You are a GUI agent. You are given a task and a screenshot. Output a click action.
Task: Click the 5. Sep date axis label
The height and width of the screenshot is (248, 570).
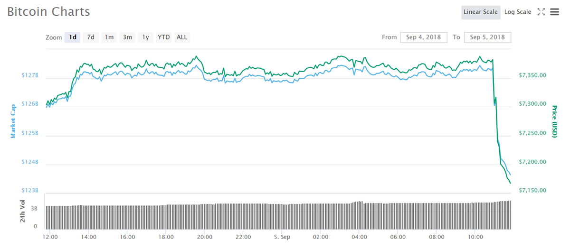click(282, 237)
